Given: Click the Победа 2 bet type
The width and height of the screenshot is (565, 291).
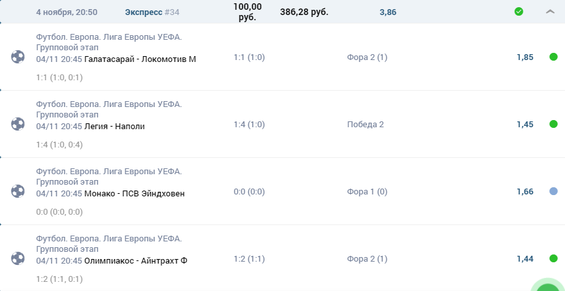Looking at the screenshot, I should point(365,124).
